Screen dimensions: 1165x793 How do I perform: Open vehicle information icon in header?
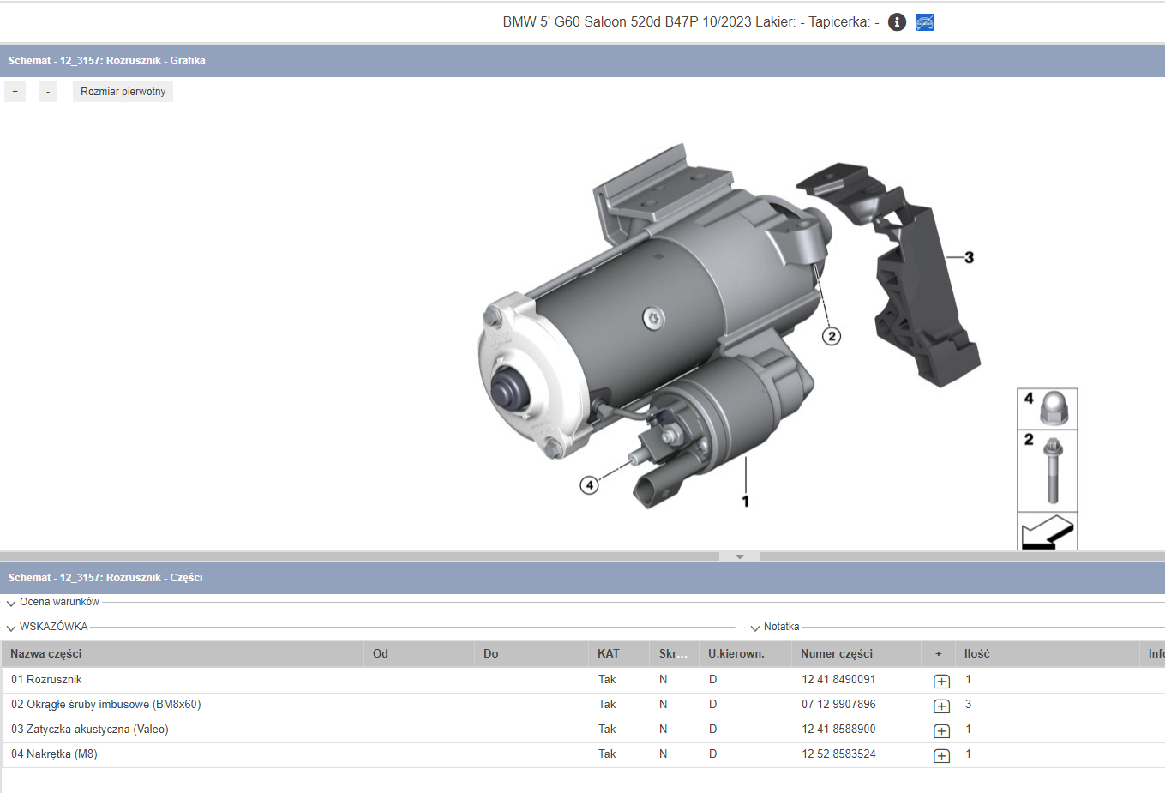pyautogui.click(x=897, y=22)
